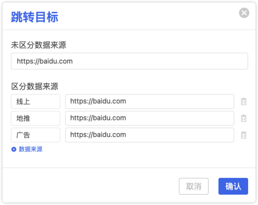Confirm with the blue 确认 button
Viewport: 258px width, 205px height.
pos(233,186)
